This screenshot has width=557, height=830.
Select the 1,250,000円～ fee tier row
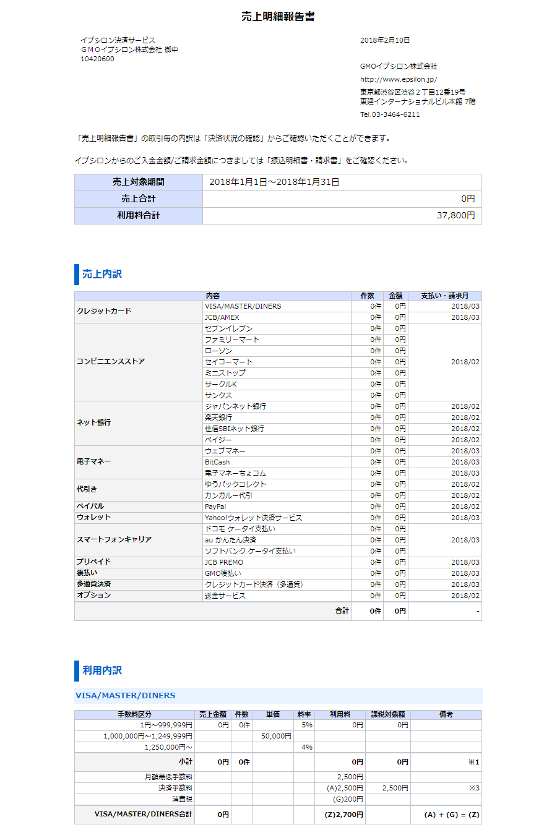pos(278,747)
